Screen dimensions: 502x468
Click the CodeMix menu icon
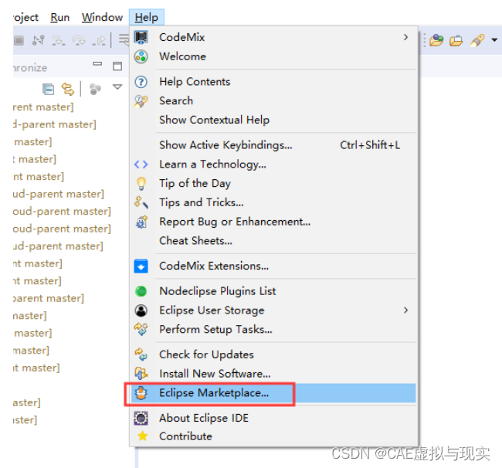coord(141,37)
